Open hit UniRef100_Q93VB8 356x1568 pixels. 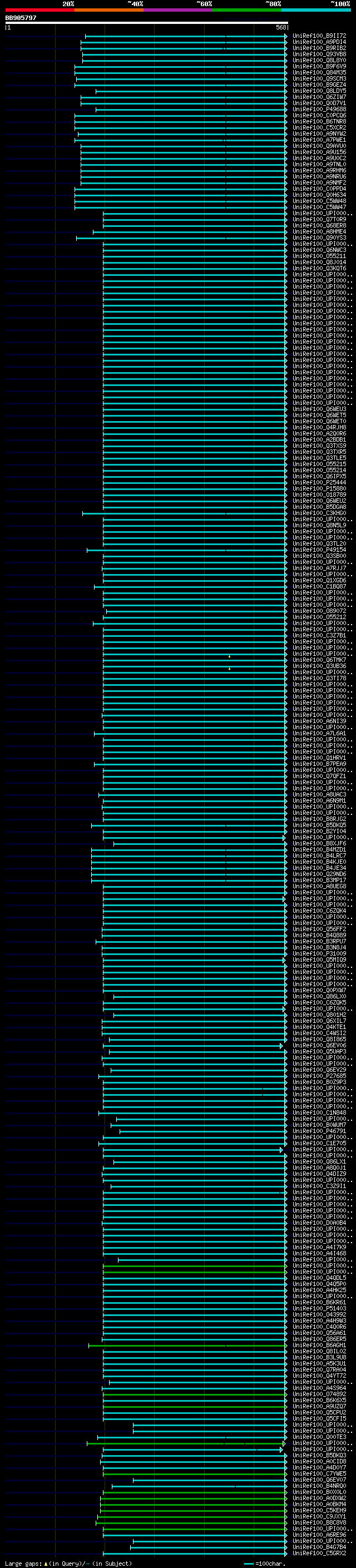pos(319,54)
